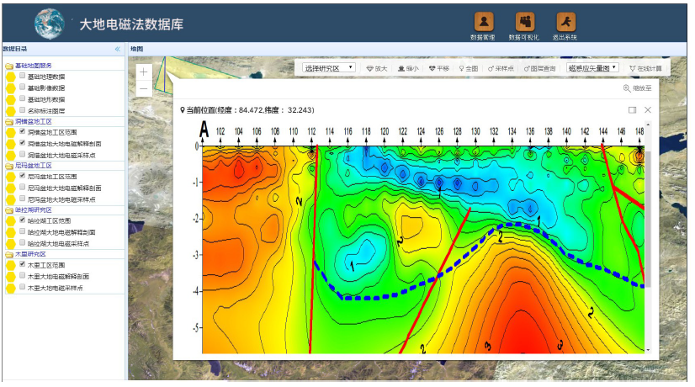This screenshot has height=387, width=695.
Task: Open 数据可视化 data visualization icon
Action: click(x=525, y=21)
